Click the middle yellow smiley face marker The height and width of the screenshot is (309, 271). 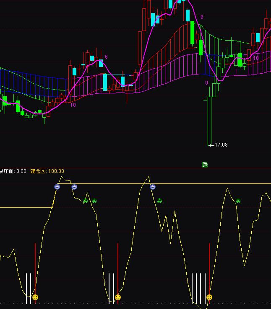coord(118,297)
